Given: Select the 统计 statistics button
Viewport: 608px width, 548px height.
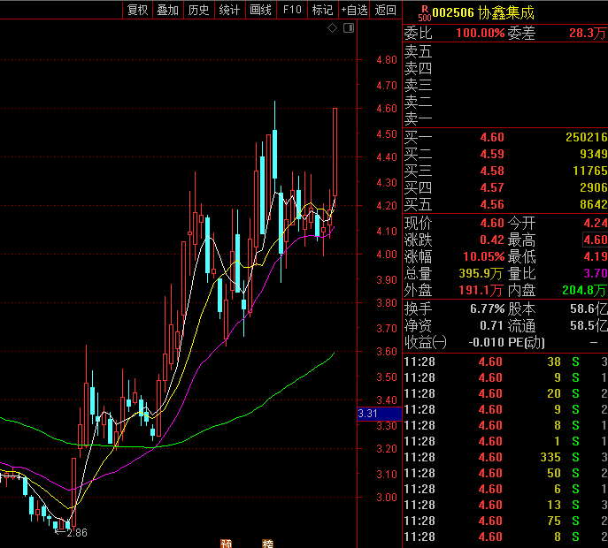Looking at the screenshot, I should point(229,10).
